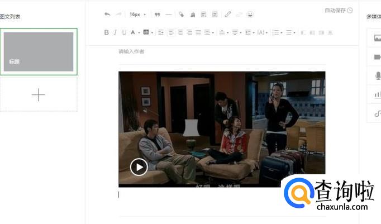Insert a blockquote with the quote icon

[157, 14]
